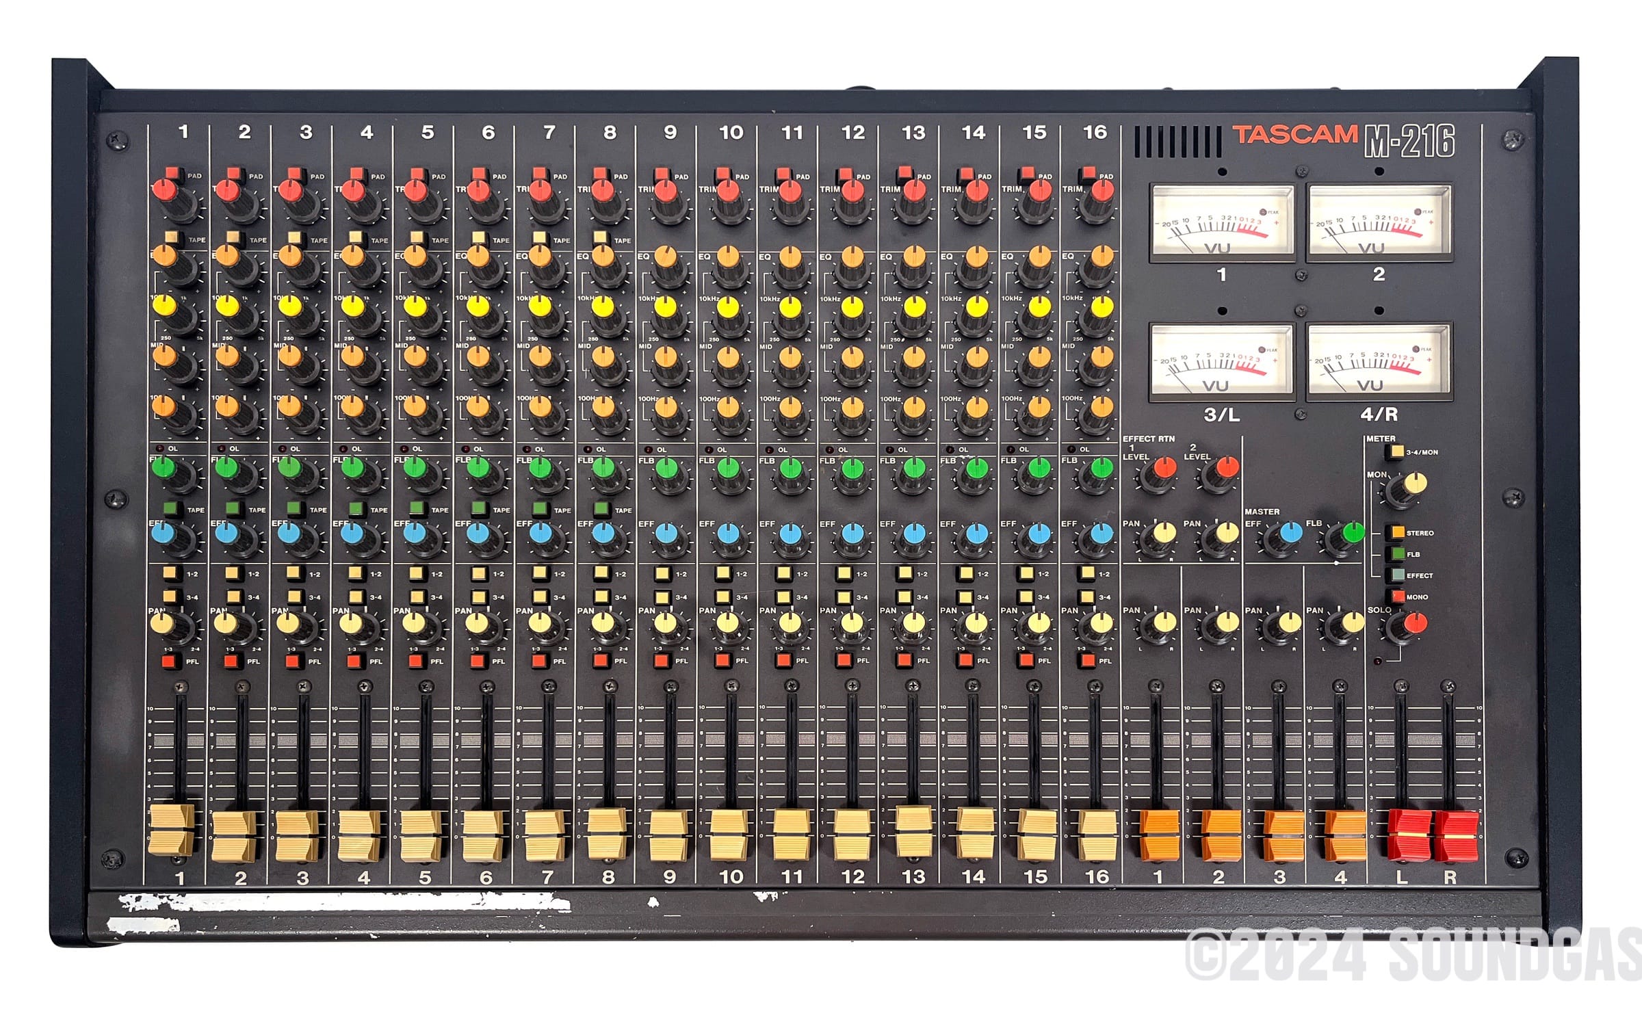
Task: Click the channel 13 fader cap
Action: click(914, 830)
